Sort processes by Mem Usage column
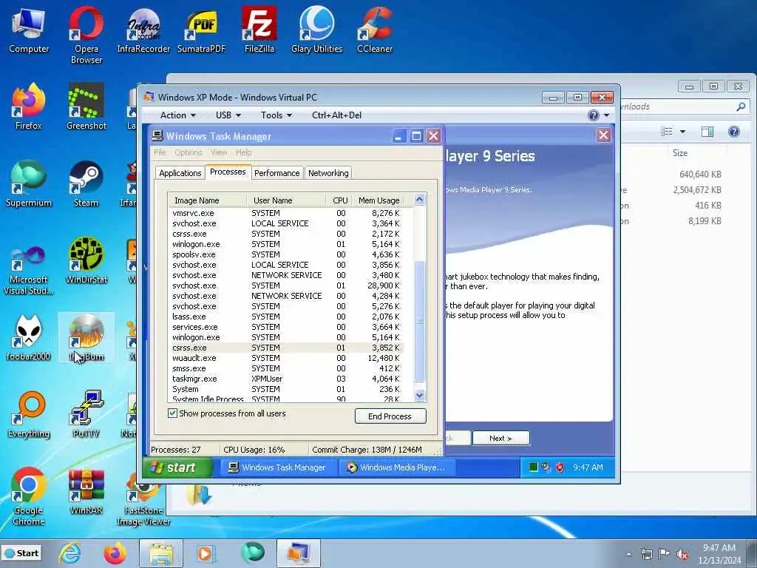 pos(378,200)
